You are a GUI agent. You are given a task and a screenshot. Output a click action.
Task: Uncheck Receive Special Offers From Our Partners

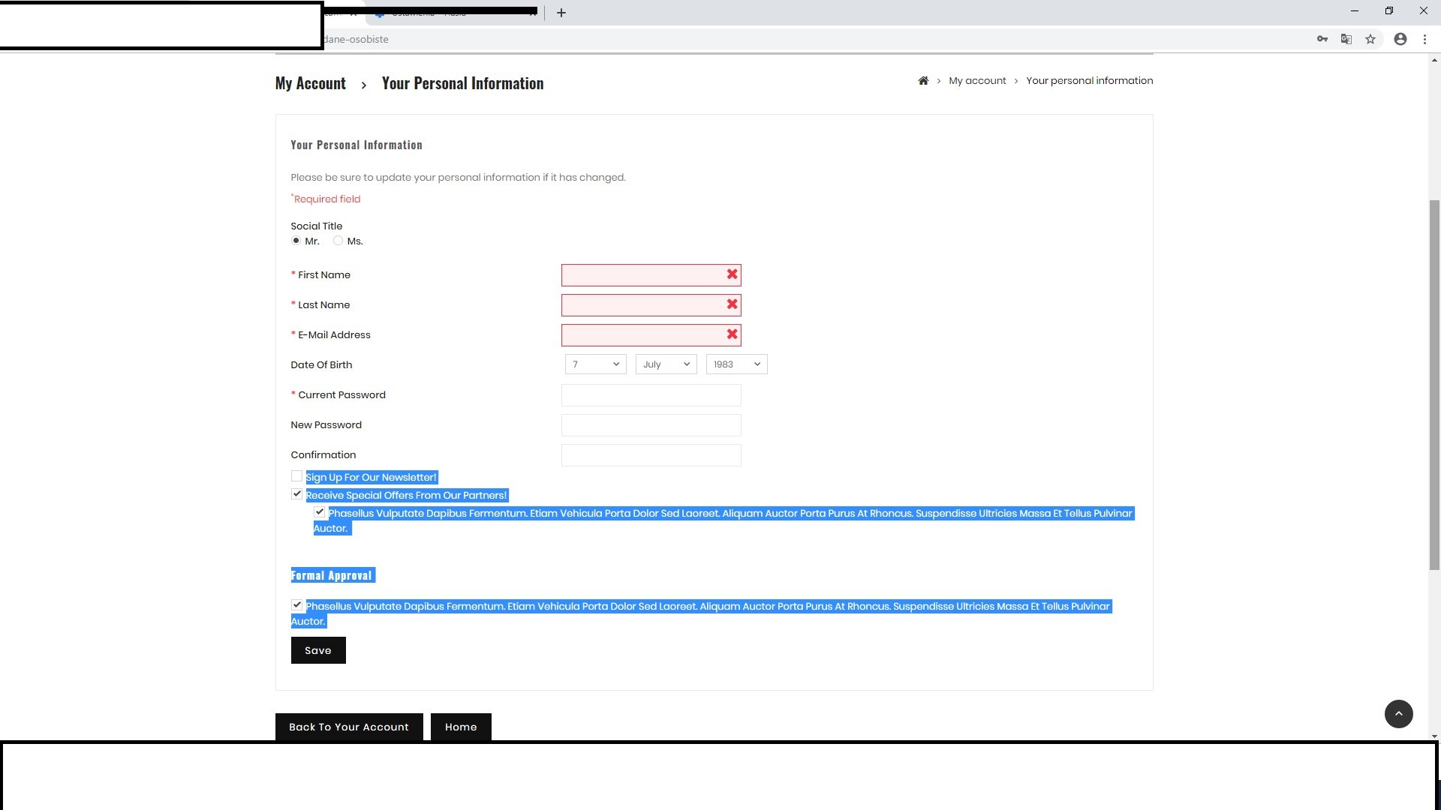[x=296, y=494]
